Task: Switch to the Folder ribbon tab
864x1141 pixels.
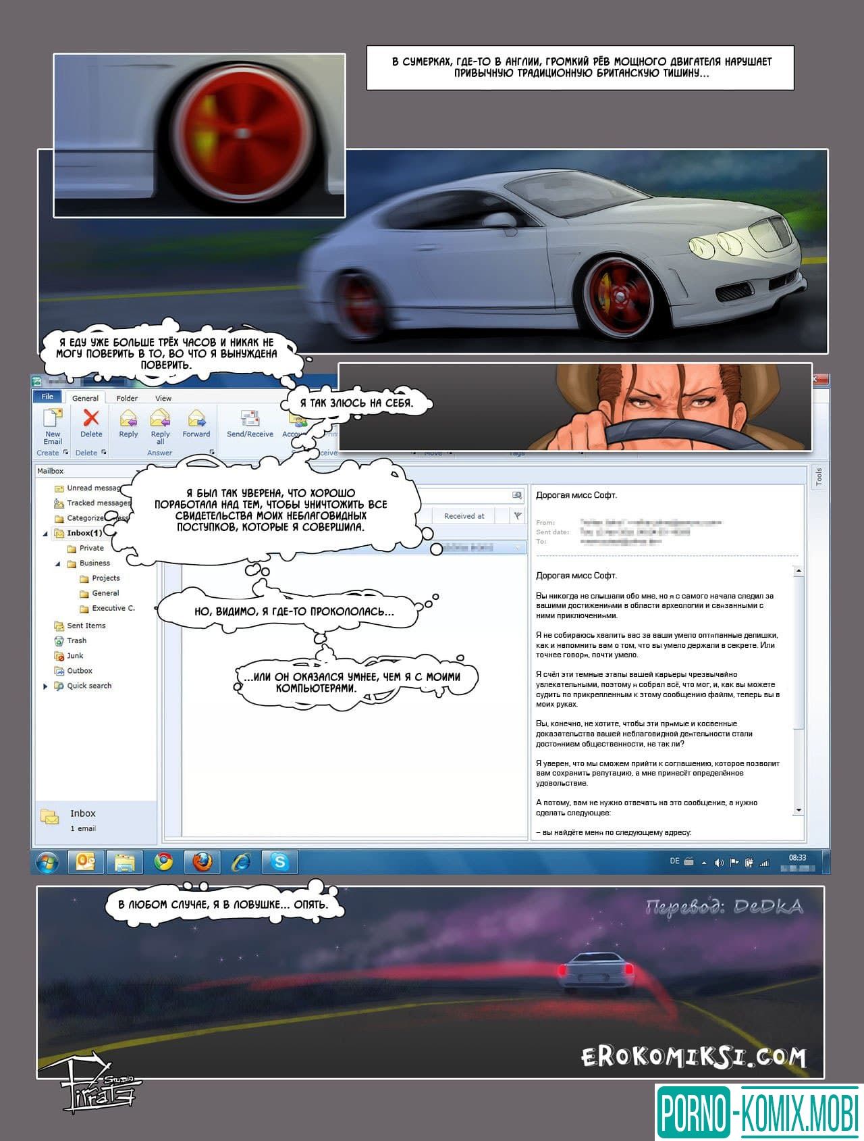Action: coord(127,399)
